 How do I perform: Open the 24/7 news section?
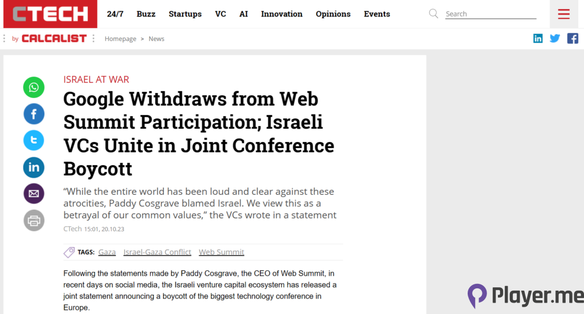coord(115,14)
